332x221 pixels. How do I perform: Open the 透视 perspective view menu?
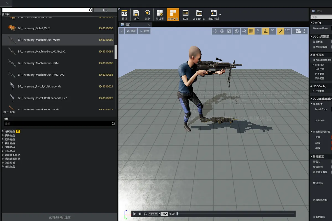coord(131,31)
